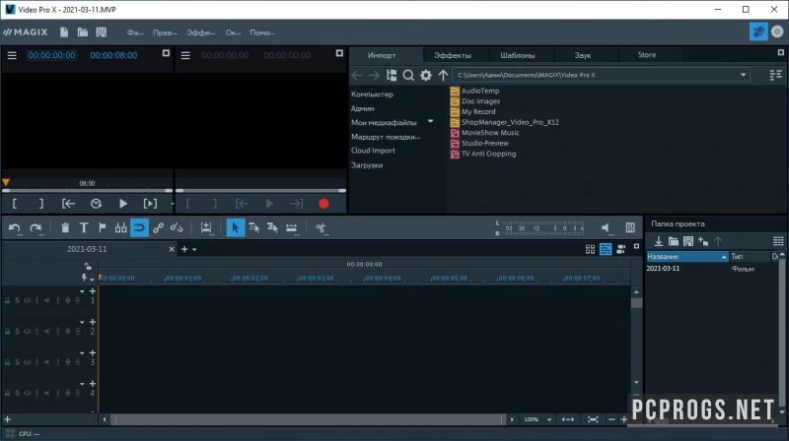Group objects using the chain link icon

(158, 228)
